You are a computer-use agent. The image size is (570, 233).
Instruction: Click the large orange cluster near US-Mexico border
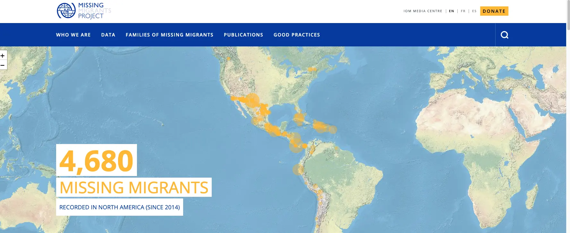252,100
